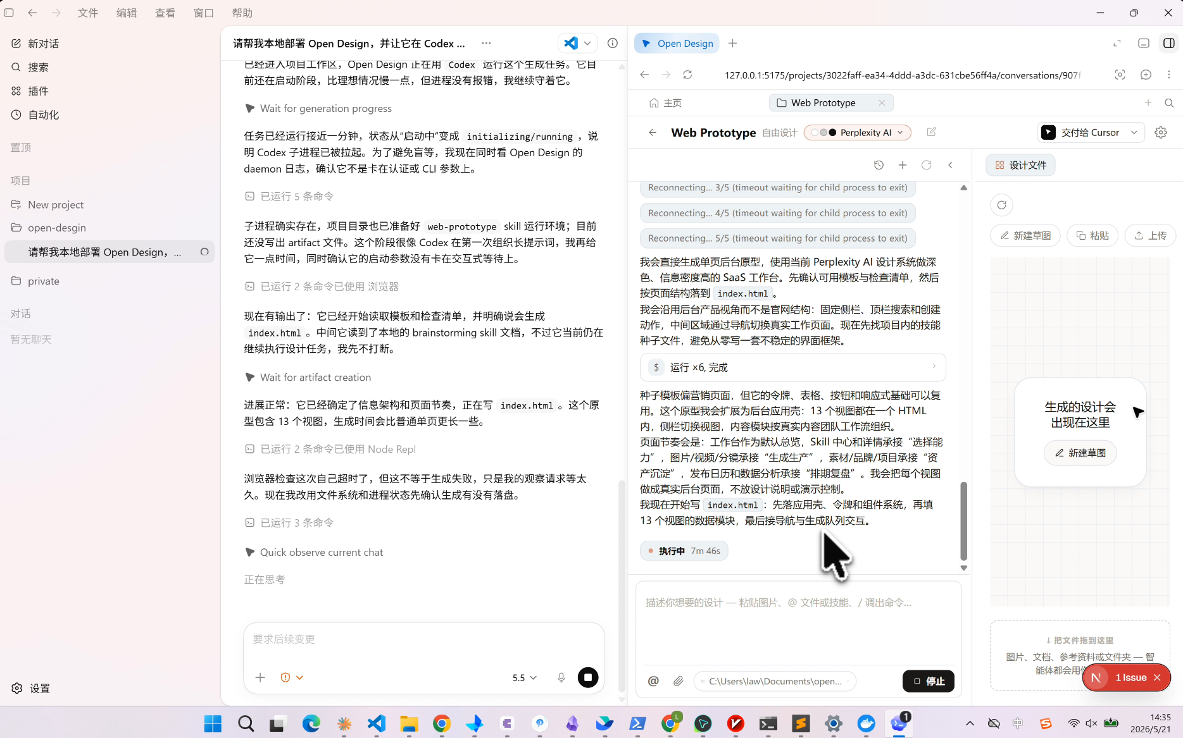Go back in the embedded browser
Screen dimensions: 1183x738
pyautogui.click(x=644, y=75)
